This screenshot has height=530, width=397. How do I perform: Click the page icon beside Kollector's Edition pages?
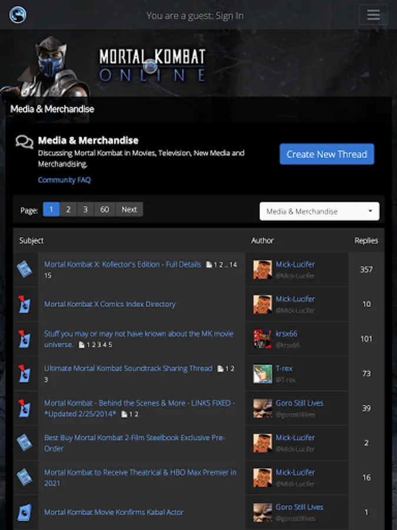[209, 264]
